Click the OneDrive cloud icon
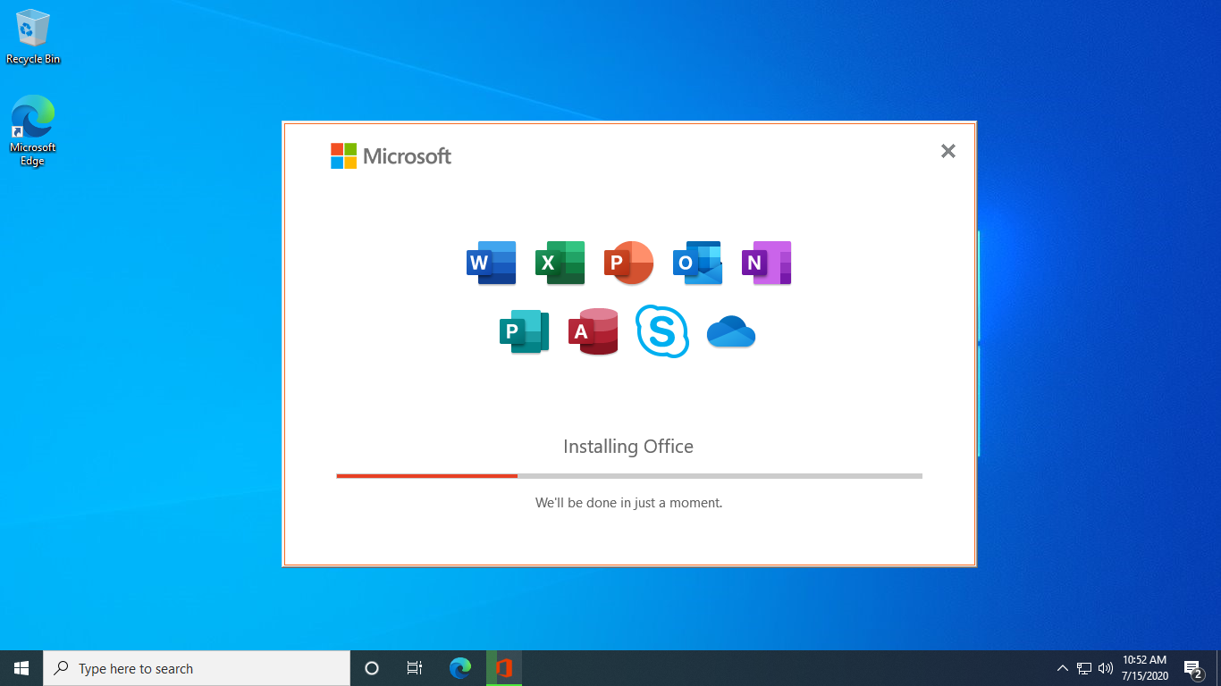1221x686 pixels. (x=731, y=332)
